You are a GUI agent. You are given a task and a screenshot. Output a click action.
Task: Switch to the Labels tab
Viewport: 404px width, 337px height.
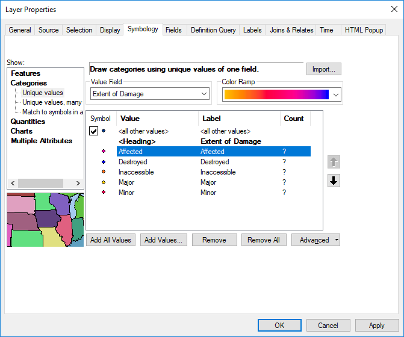[252, 30]
